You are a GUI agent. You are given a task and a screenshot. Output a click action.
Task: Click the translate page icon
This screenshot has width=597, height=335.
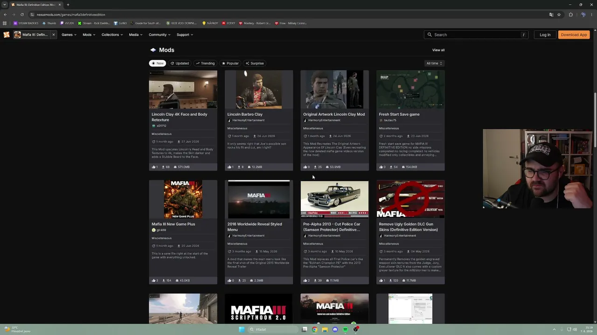click(551, 14)
